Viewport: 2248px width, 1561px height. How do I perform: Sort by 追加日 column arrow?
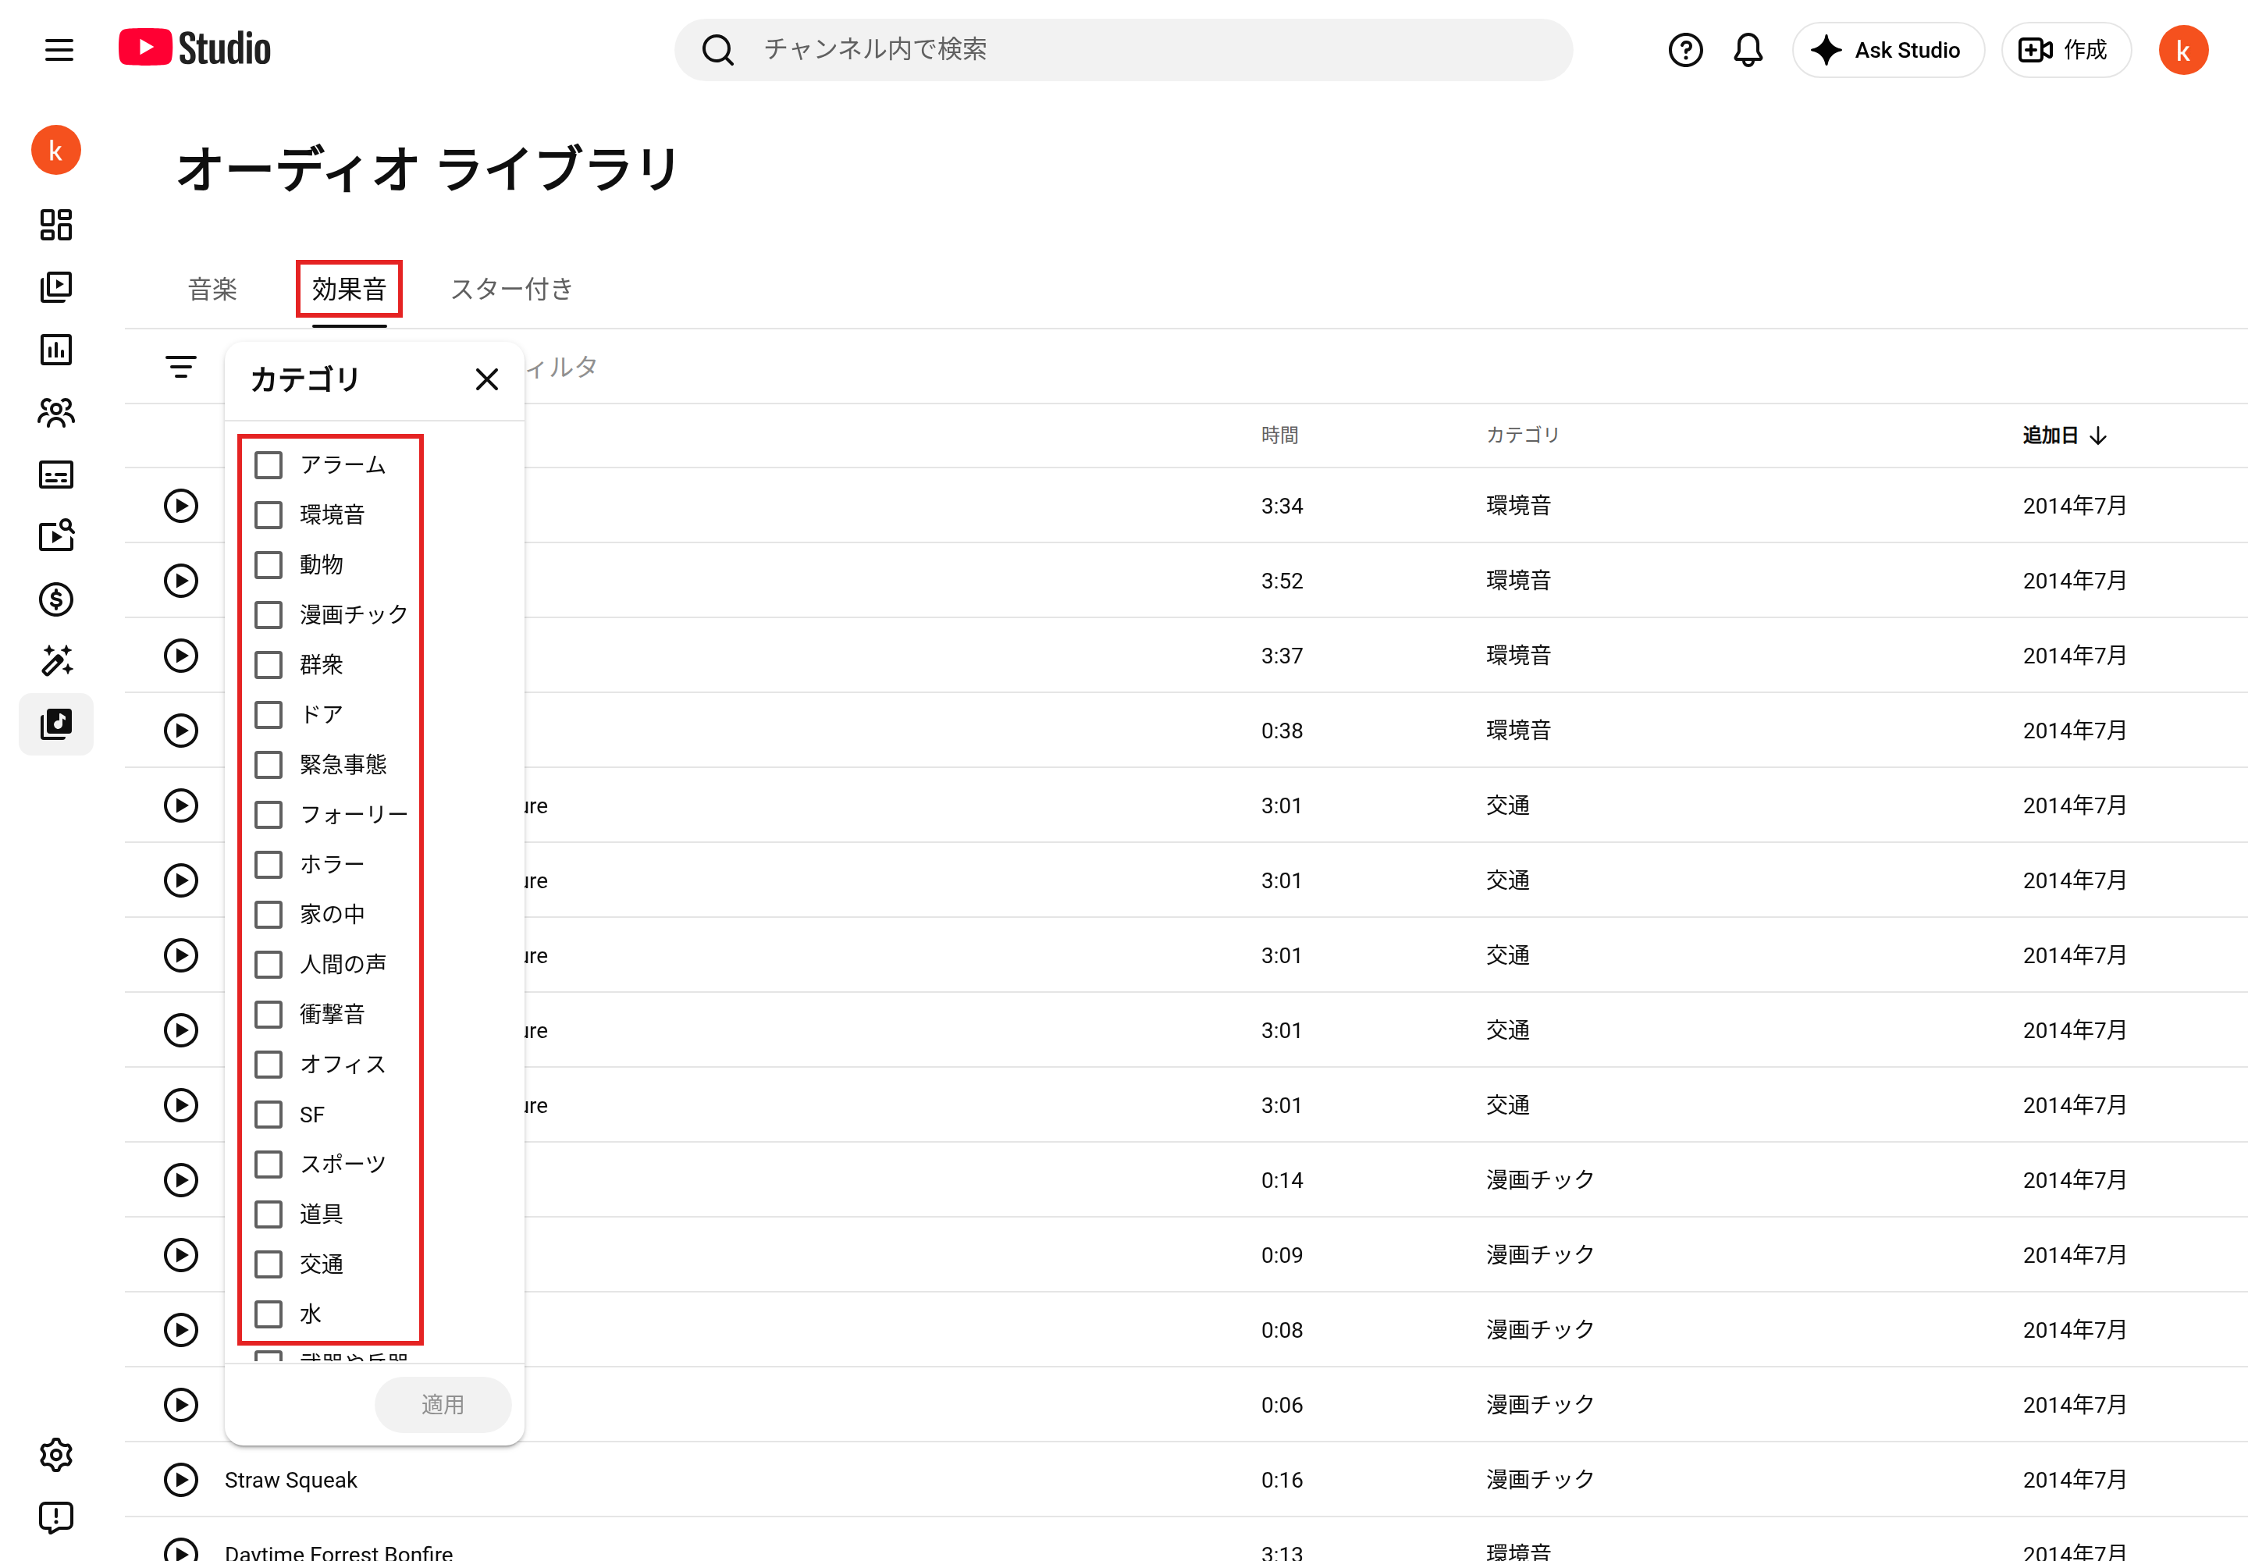(2097, 436)
